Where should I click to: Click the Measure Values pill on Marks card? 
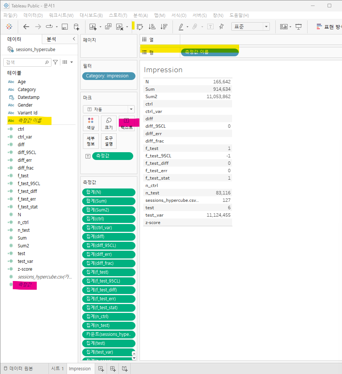click(x=113, y=156)
